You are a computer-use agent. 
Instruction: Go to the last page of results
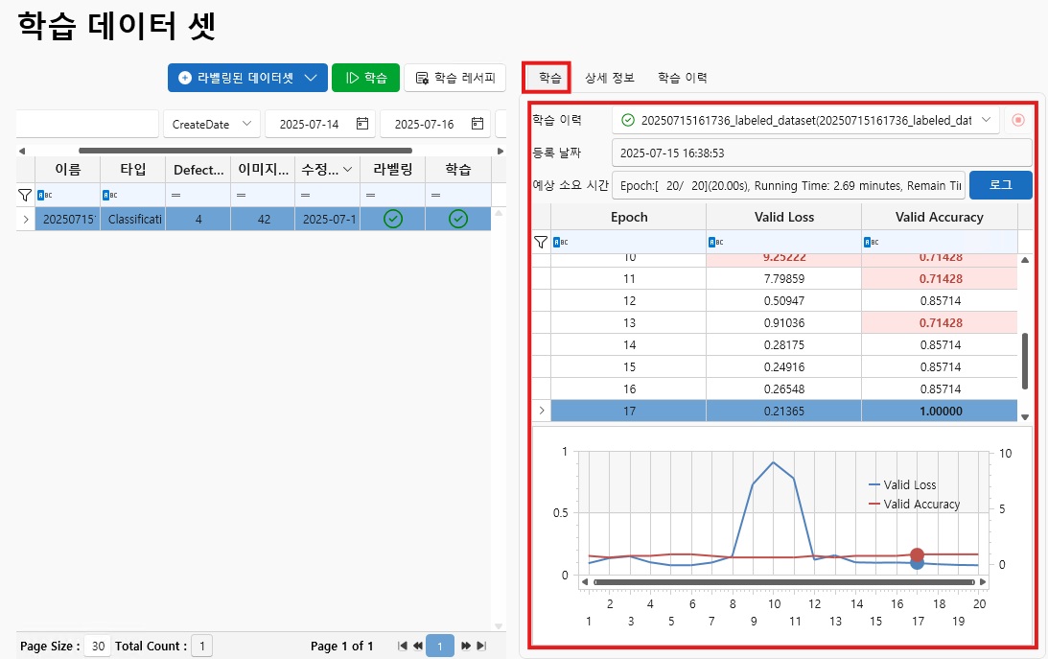tap(481, 646)
